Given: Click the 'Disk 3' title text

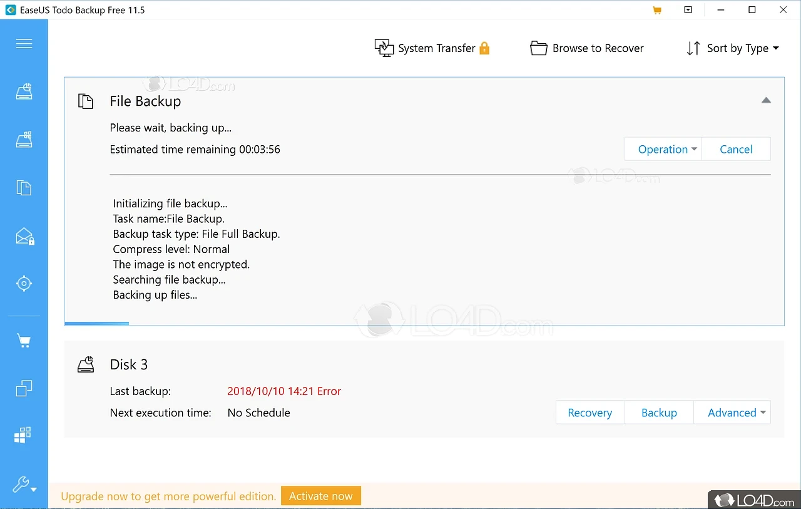Looking at the screenshot, I should [129, 364].
